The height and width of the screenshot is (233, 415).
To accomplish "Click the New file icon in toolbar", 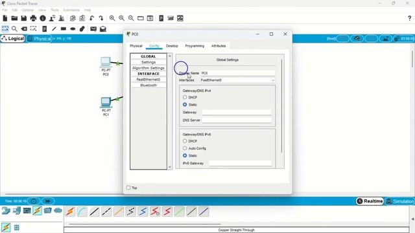I will pos(5,18).
